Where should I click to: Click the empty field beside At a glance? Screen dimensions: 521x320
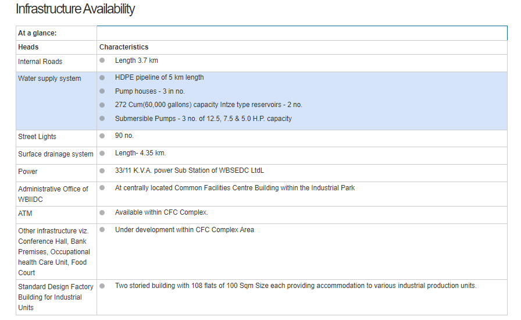coord(302,33)
